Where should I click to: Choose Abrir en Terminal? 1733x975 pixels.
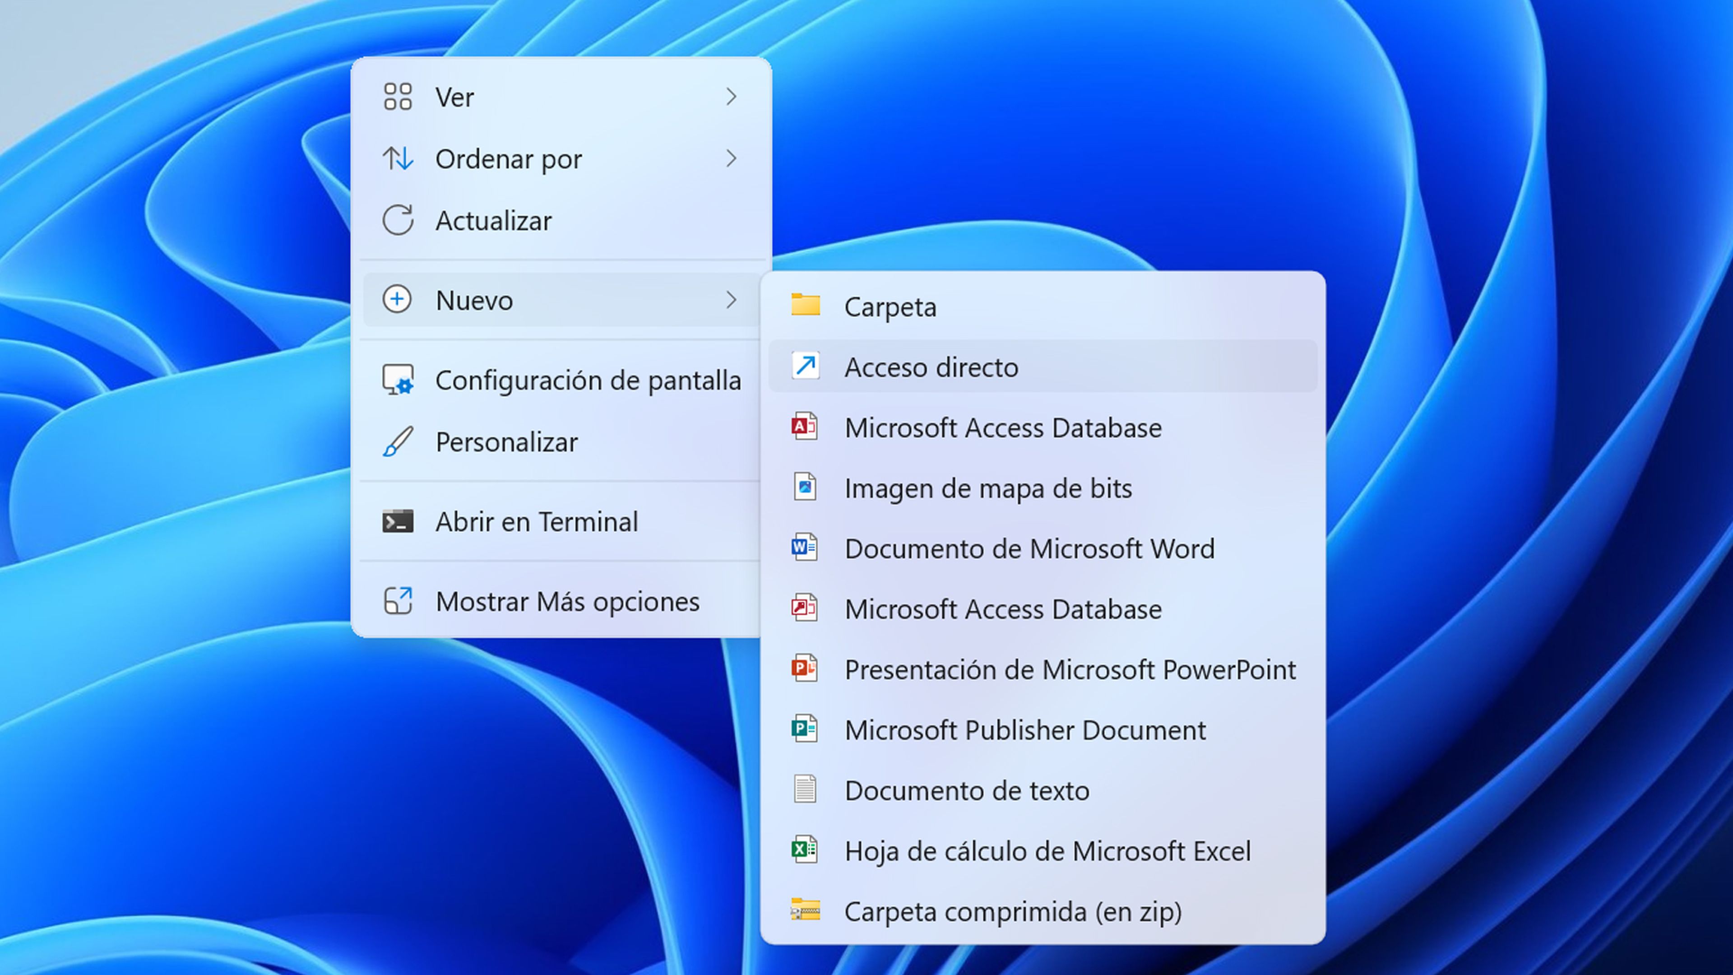(x=561, y=521)
